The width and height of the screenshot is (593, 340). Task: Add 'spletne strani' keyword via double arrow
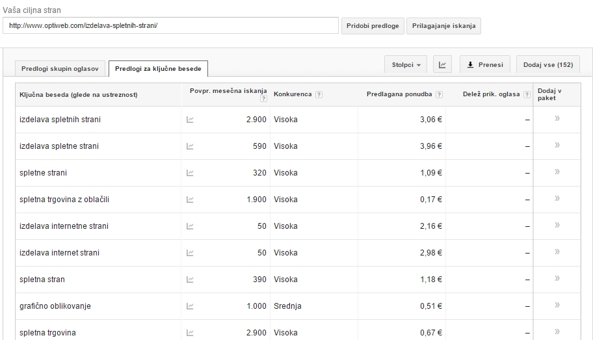(557, 172)
